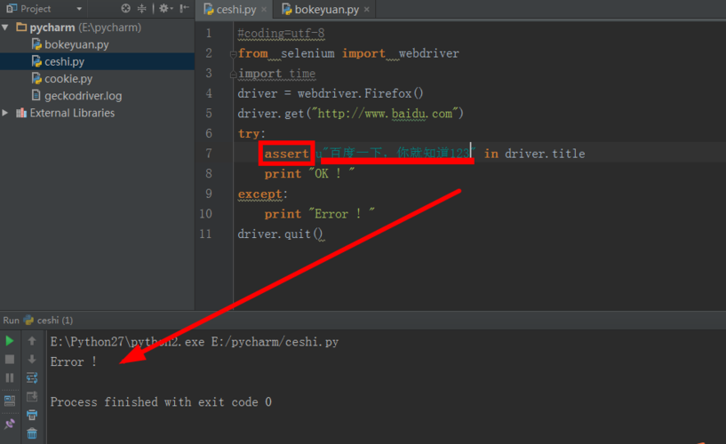Image resolution: width=726 pixels, height=444 pixels.
Task: Open the Project view dropdown
Action: click(79, 9)
